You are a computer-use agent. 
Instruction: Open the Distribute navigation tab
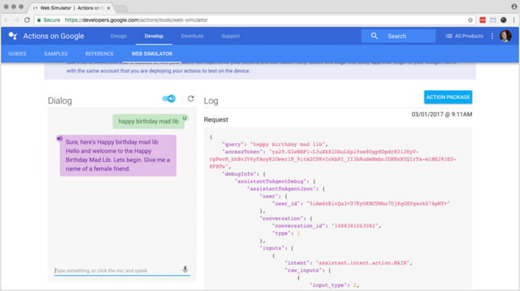192,36
